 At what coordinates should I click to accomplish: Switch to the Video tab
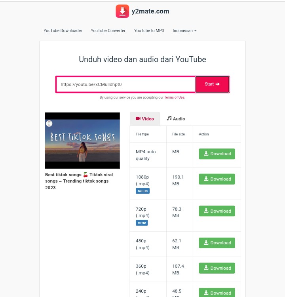pyautogui.click(x=145, y=119)
